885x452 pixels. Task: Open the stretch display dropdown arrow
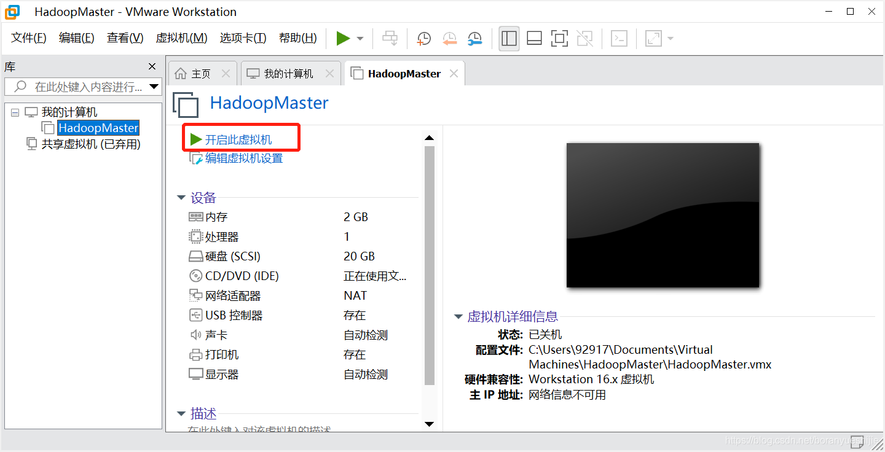(x=670, y=39)
